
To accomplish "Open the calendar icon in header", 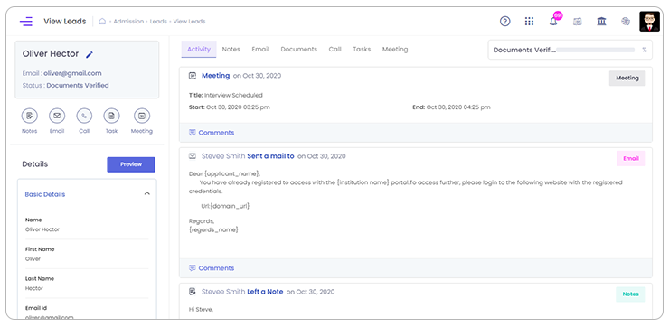I will (x=578, y=22).
